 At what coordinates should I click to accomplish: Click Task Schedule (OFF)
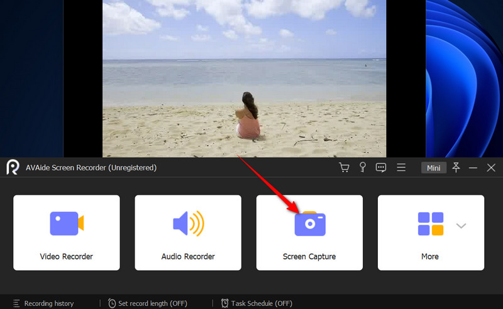(x=257, y=303)
